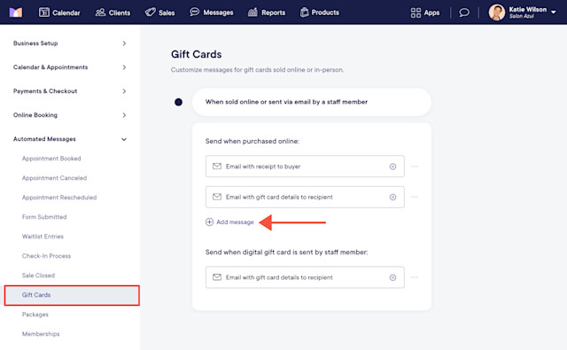The width and height of the screenshot is (567, 350).
Task: Open three-dot menu beside staff-sent recipient email
Action: coord(415,277)
